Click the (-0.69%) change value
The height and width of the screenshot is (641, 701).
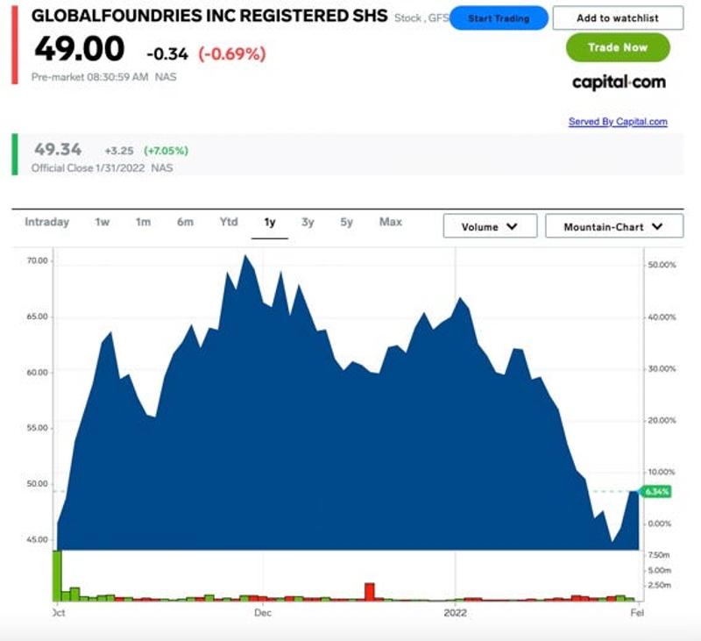[232, 54]
